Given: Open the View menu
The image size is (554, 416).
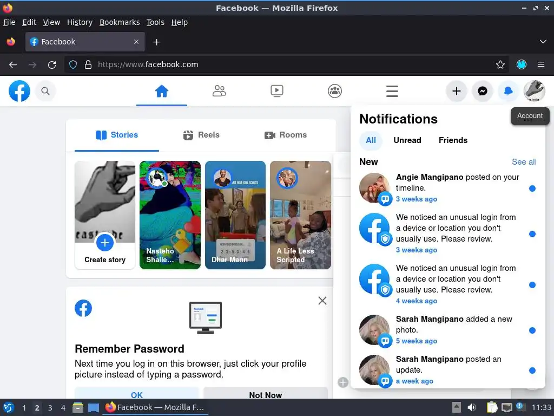Looking at the screenshot, I should click(x=51, y=22).
